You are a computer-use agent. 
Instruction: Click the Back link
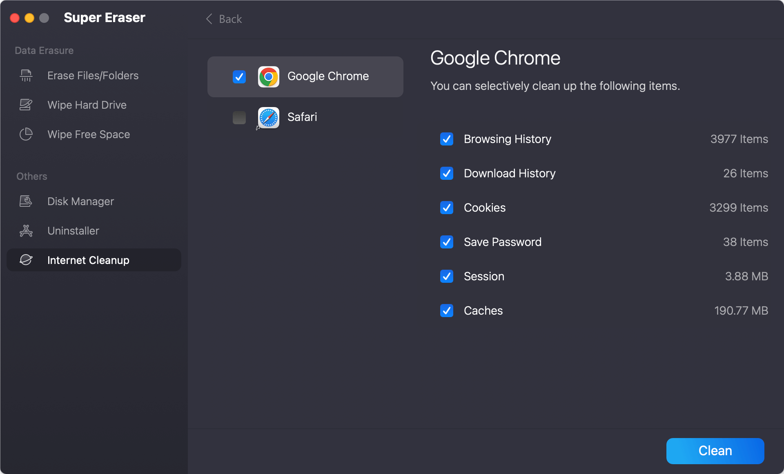(230, 19)
